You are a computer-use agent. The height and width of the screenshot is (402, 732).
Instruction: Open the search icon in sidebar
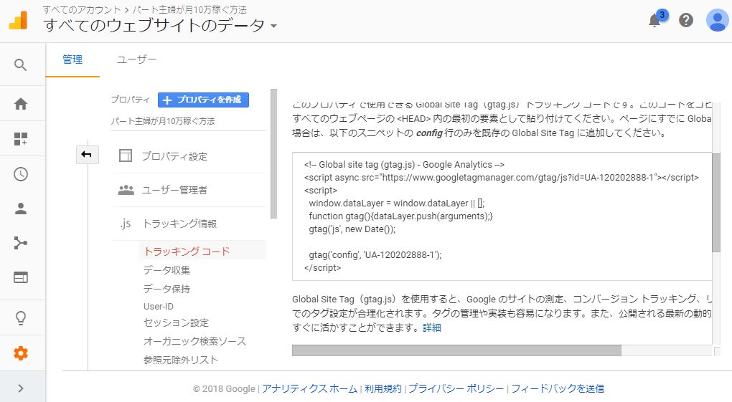coord(20,64)
